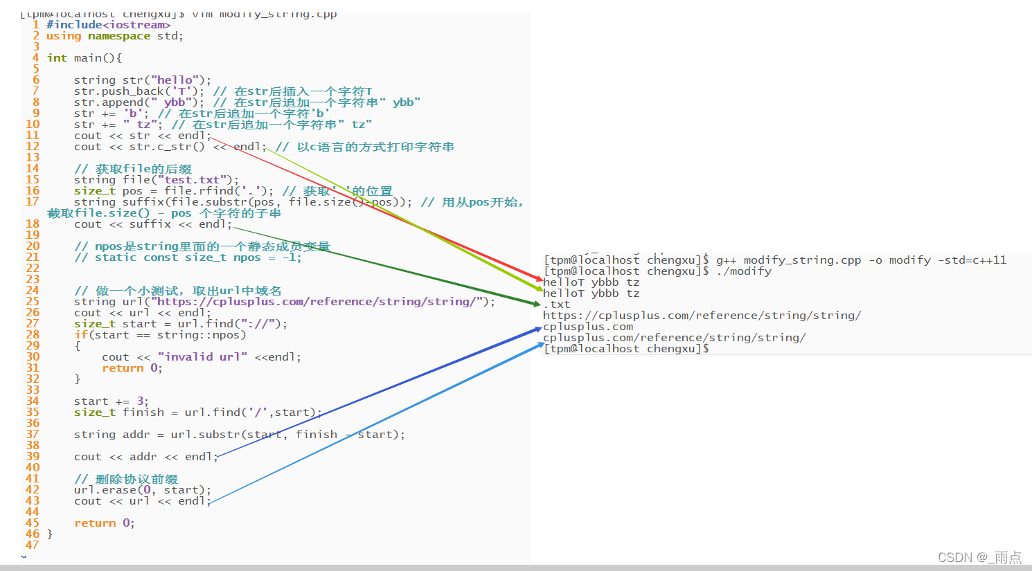Viewport: 1032px width, 571px height.
Task: Click the 'int main(){' line
Action: tap(84, 58)
